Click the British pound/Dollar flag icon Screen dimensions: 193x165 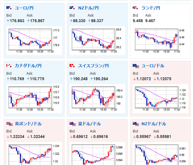tap(9, 124)
